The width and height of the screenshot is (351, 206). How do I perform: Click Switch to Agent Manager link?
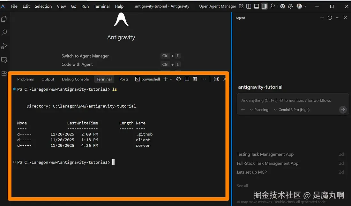[x=85, y=56]
